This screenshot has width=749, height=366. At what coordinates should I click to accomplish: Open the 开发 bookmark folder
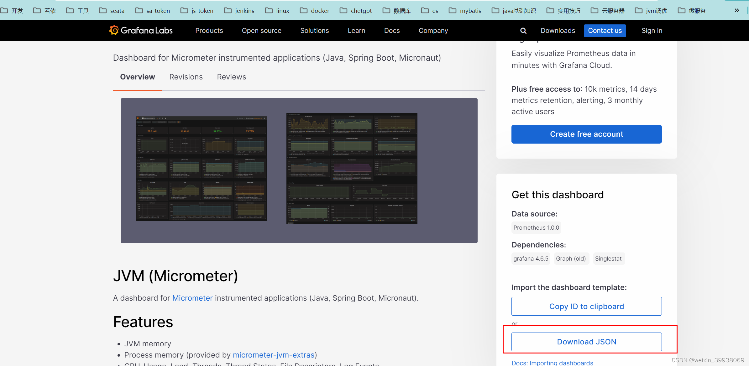(x=12, y=11)
